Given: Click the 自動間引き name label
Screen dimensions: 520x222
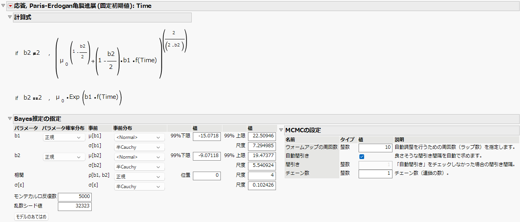Looking at the screenshot, I should [x=297, y=156].
